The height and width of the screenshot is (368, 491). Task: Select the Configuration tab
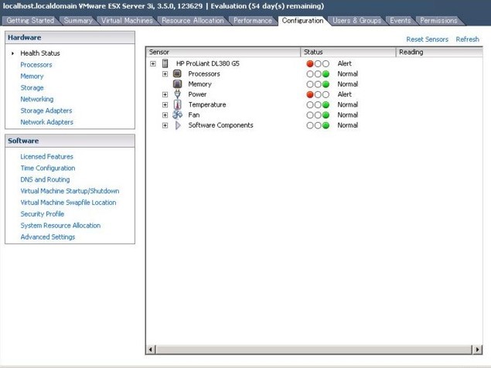tap(302, 21)
